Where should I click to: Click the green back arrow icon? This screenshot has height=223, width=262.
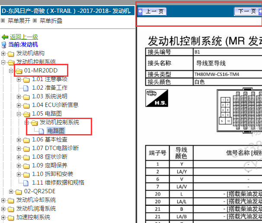click(5, 37)
